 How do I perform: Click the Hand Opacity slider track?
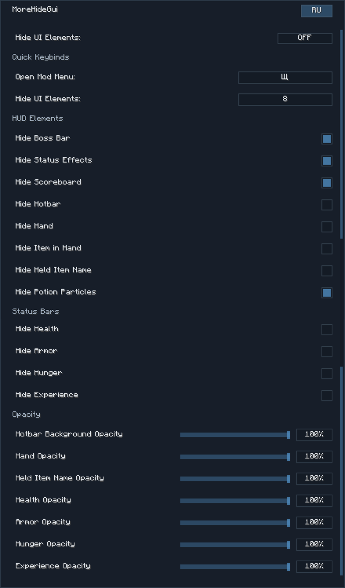pyautogui.click(x=235, y=457)
